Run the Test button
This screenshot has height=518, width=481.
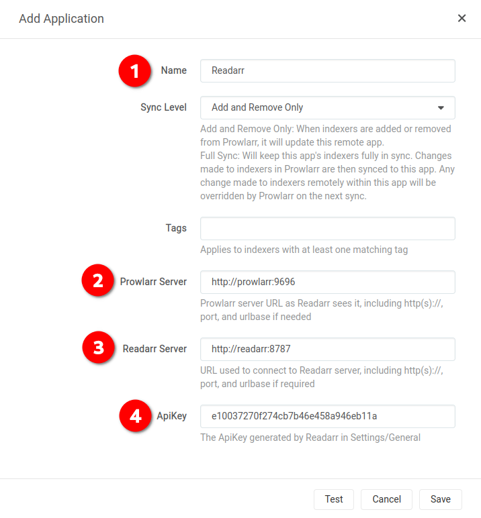pos(334,499)
